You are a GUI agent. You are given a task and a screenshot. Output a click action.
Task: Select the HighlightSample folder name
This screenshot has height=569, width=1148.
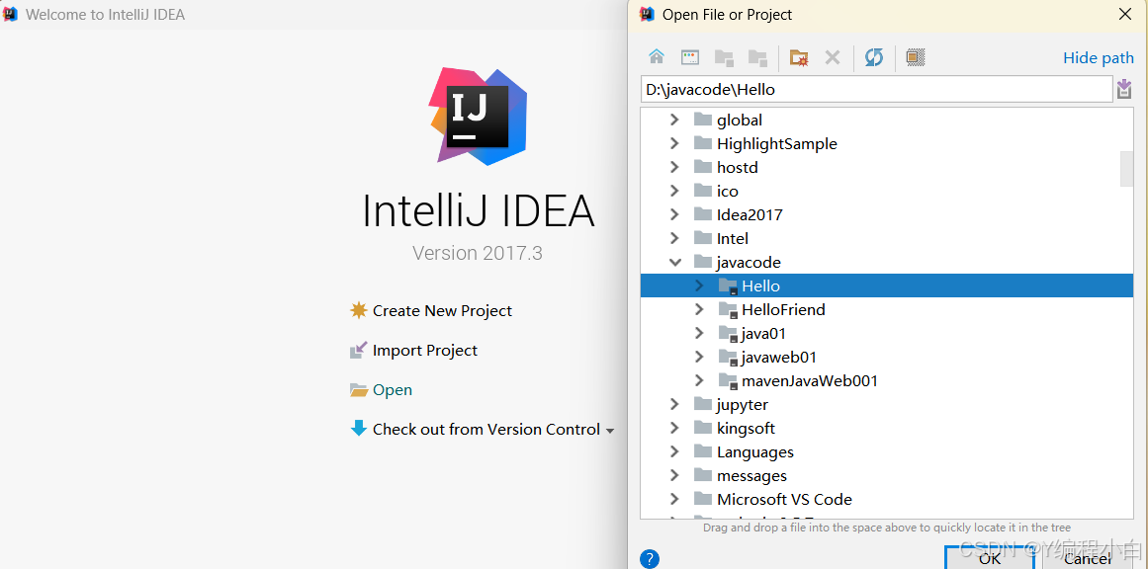click(x=777, y=144)
